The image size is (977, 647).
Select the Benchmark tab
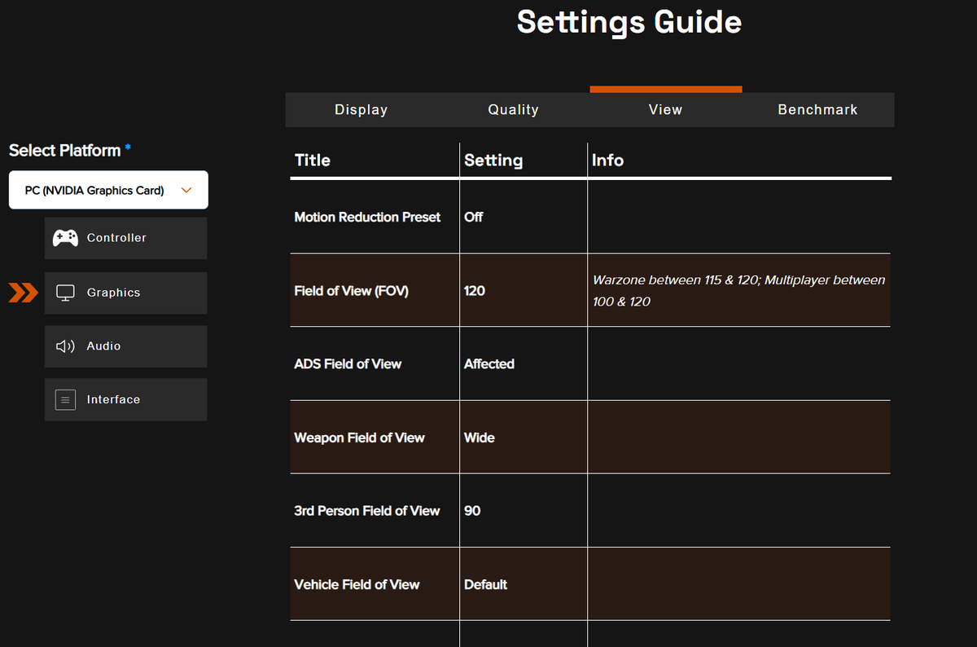point(817,109)
